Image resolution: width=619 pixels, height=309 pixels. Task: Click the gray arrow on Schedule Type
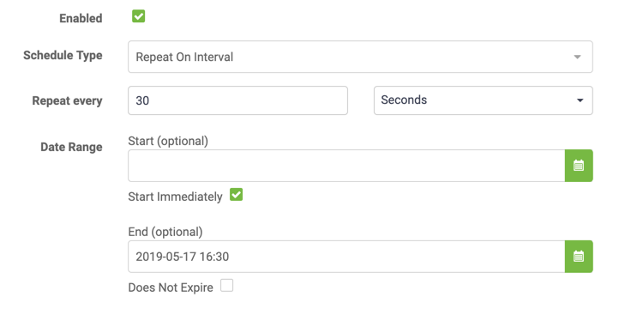(x=577, y=57)
